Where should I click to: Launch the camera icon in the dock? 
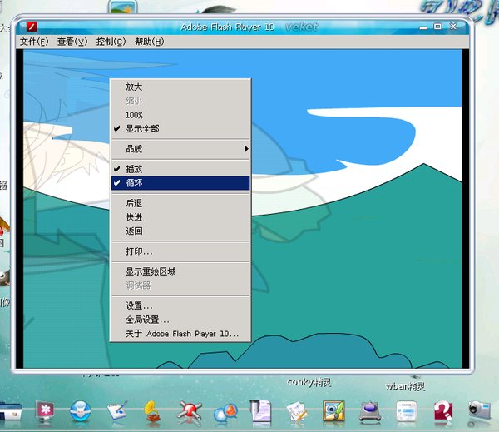(479, 410)
